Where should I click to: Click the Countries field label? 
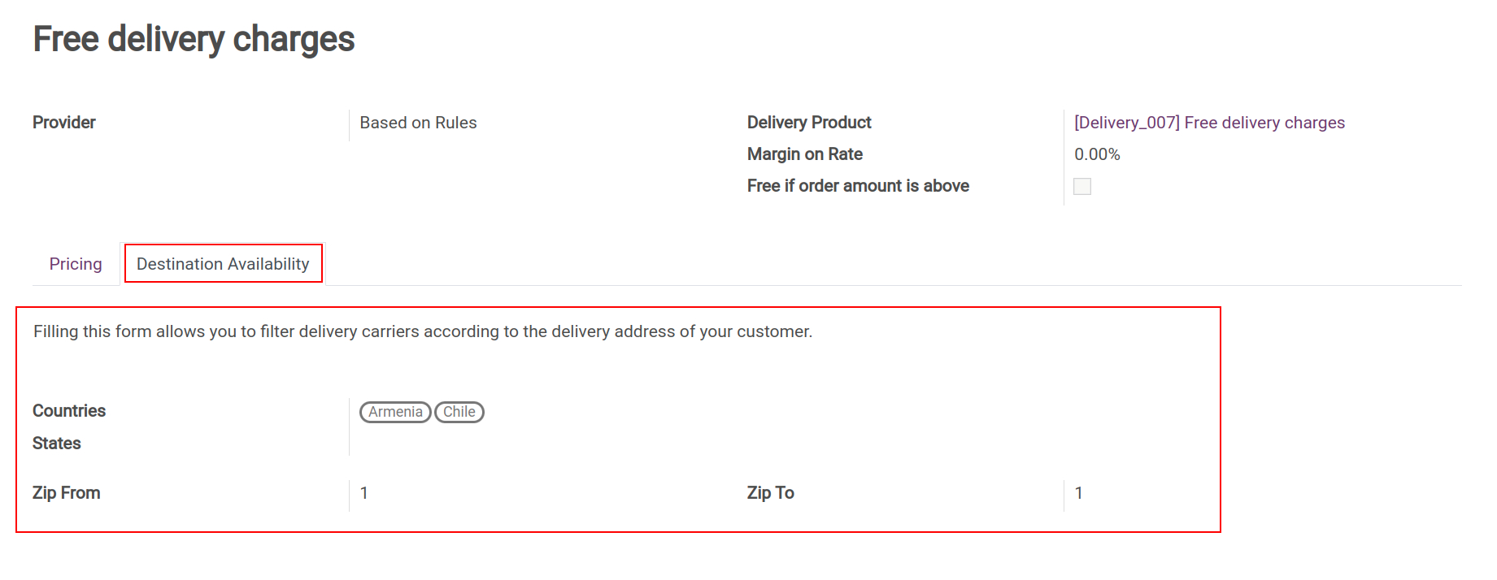pos(69,411)
